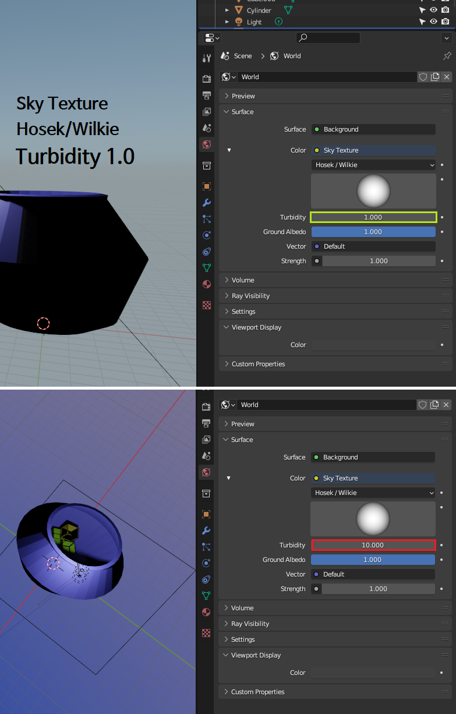Hide Light in viewport via eye icon
The width and height of the screenshot is (456, 714).
433,22
